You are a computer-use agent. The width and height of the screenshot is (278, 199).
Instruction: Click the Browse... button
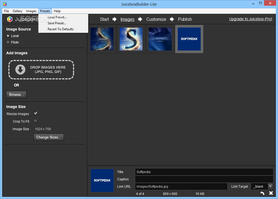[x=16, y=95]
